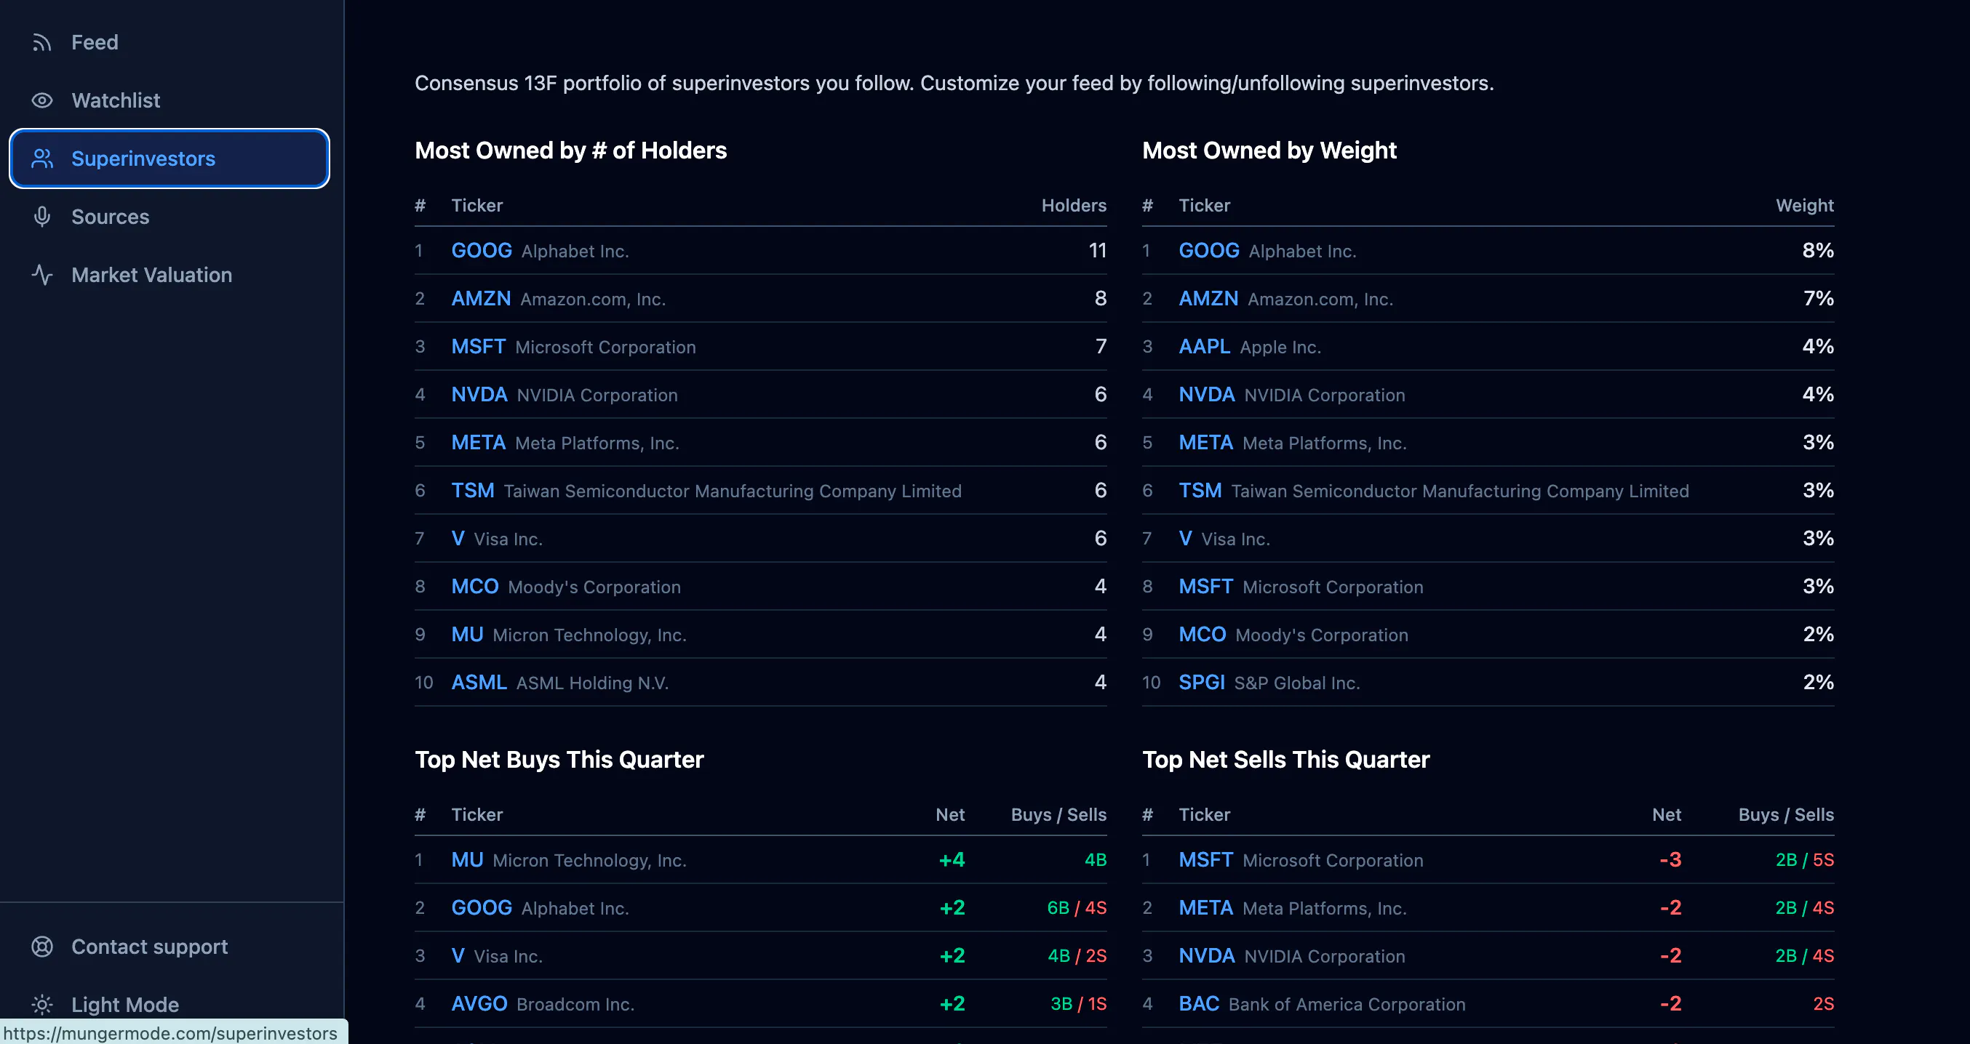1970x1044 pixels.
Task: Click 'S&P Global Inc.' company name
Action: pos(1296,683)
